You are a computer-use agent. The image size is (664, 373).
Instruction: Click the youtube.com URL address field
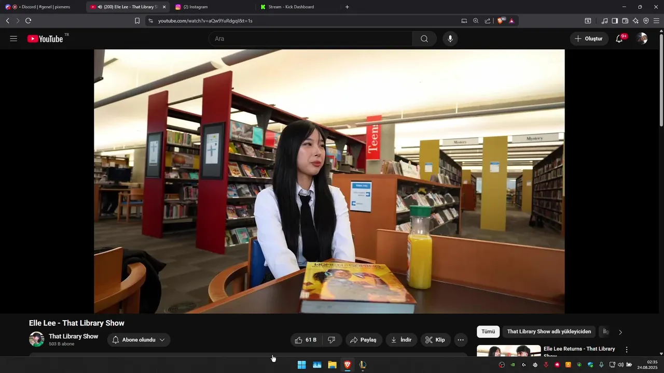click(x=306, y=21)
